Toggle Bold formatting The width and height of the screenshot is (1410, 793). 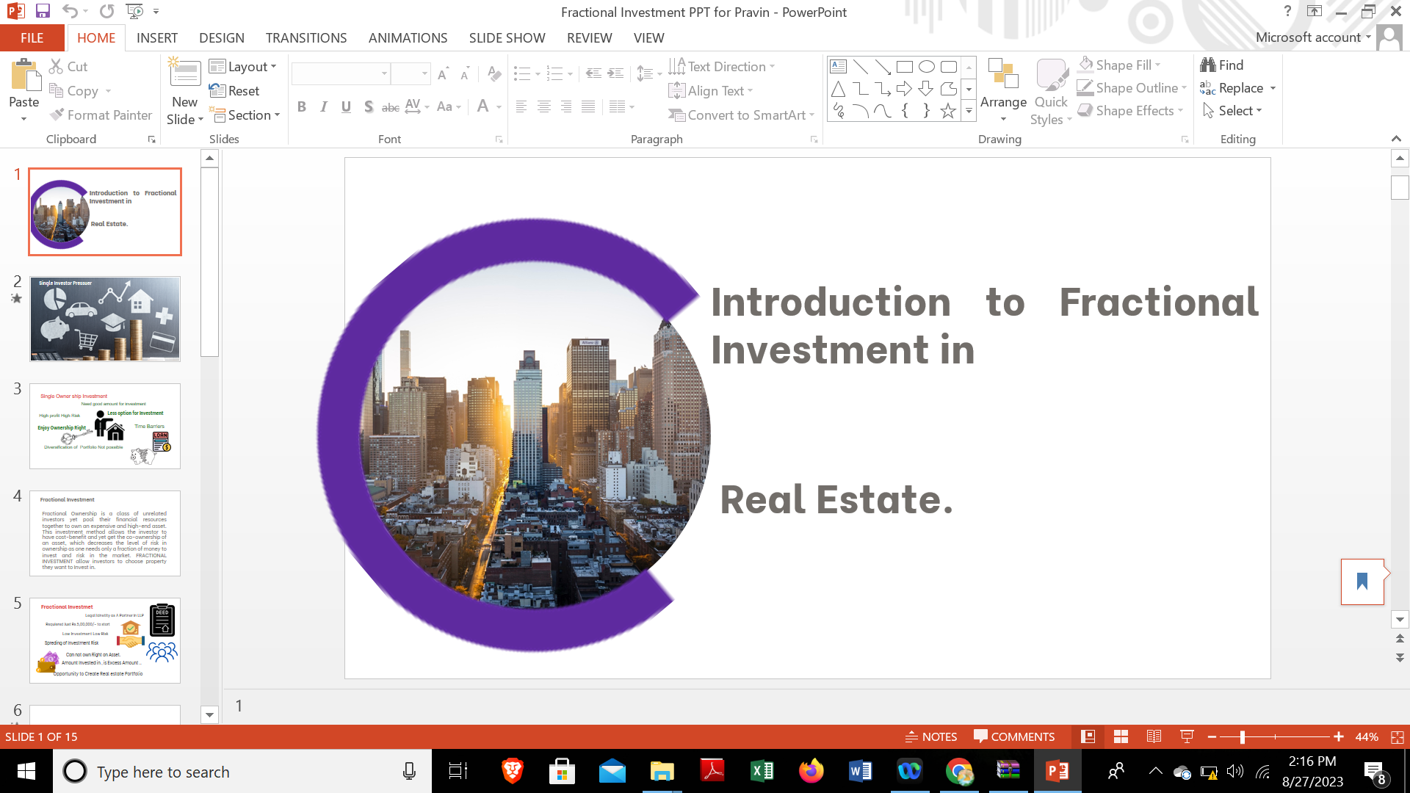(302, 107)
